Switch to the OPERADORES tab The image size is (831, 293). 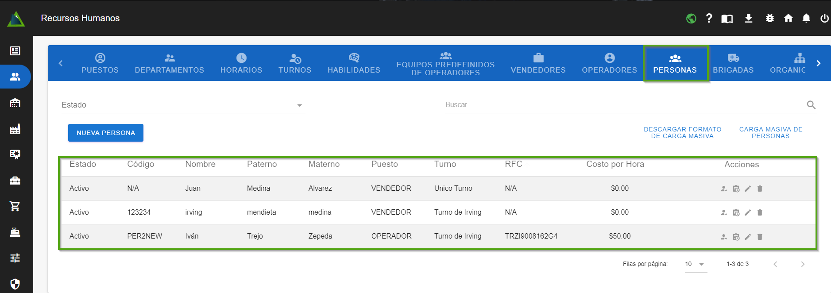tap(609, 63)
